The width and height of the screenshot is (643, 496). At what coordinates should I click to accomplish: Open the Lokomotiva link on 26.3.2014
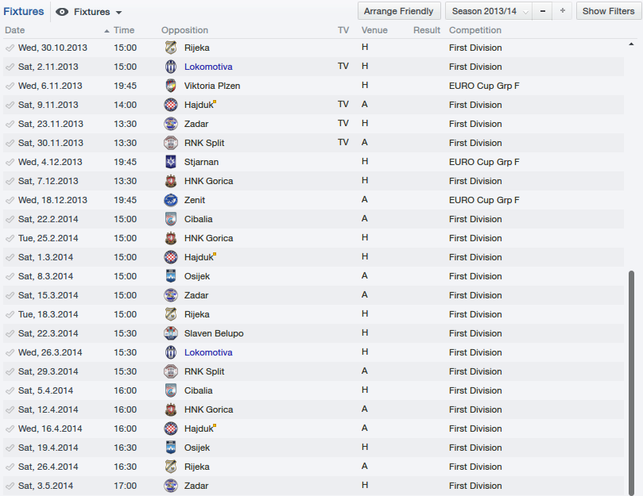(208, 352)
